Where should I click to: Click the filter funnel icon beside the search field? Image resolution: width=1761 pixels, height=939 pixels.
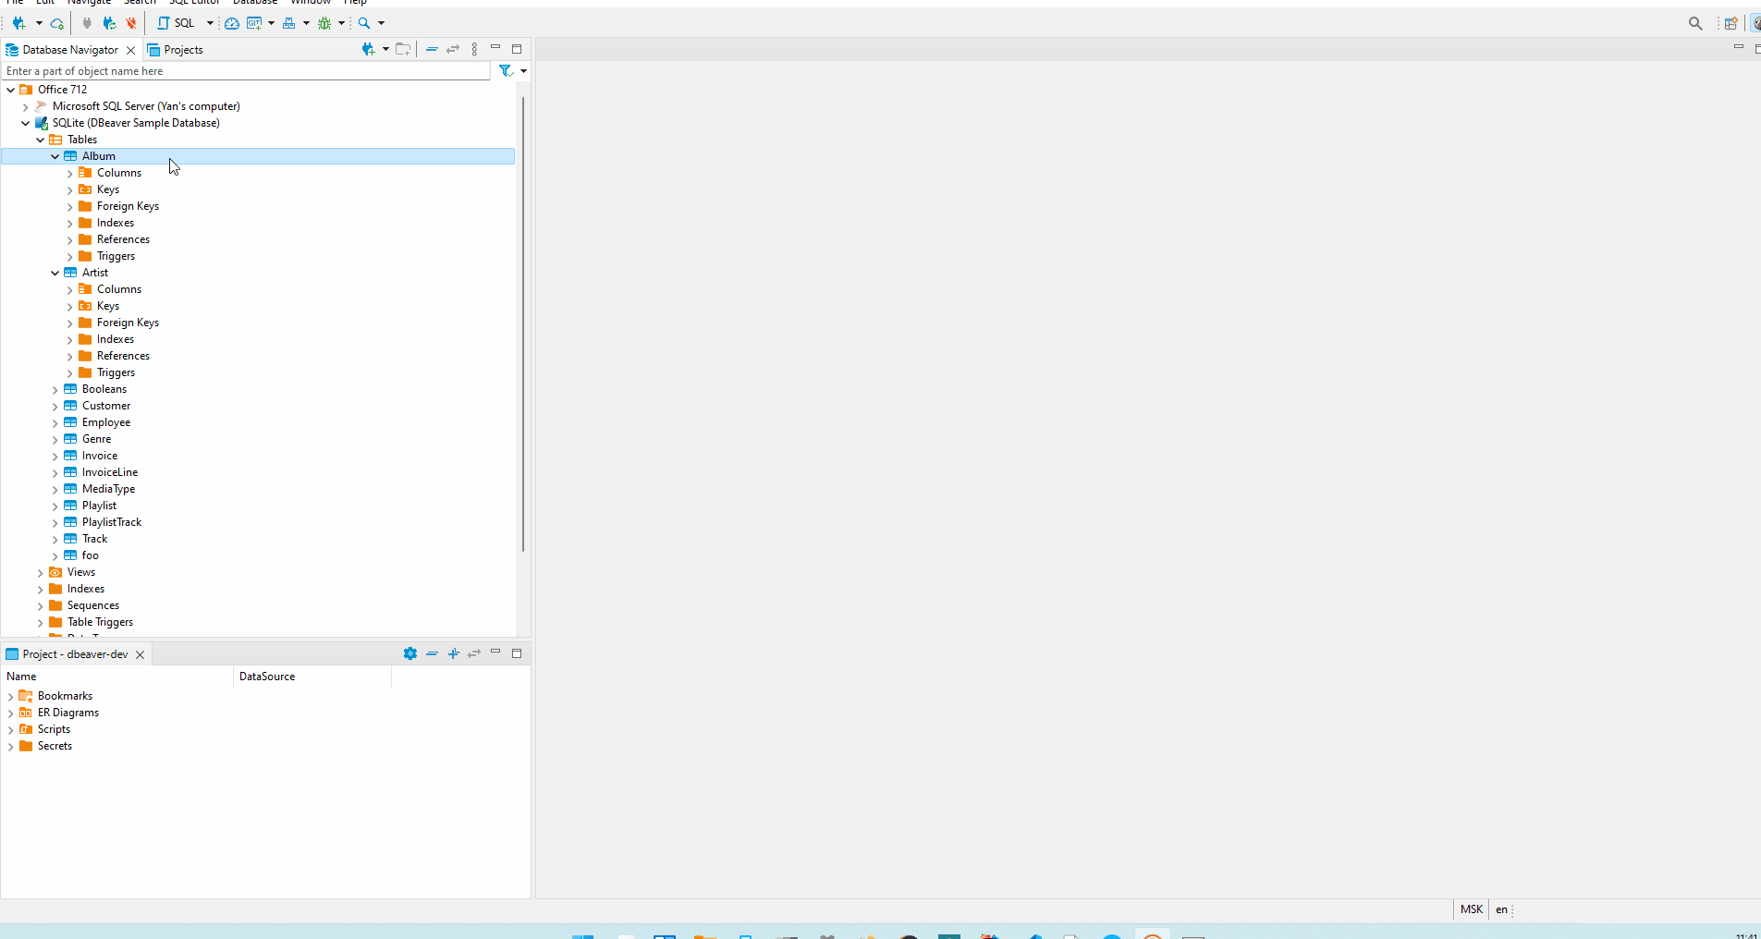coord(506,71)
